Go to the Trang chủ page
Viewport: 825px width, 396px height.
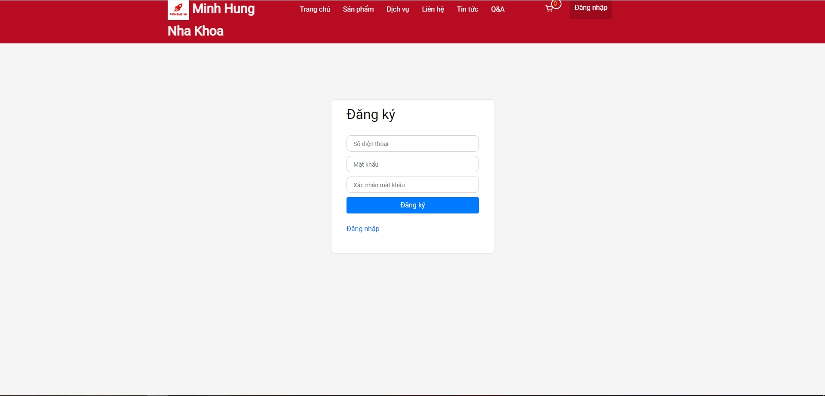pos(315,9)
